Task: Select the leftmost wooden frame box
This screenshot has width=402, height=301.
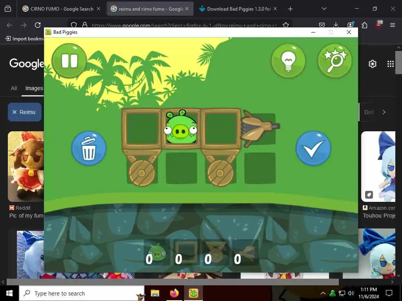Action: coord(142,129)
